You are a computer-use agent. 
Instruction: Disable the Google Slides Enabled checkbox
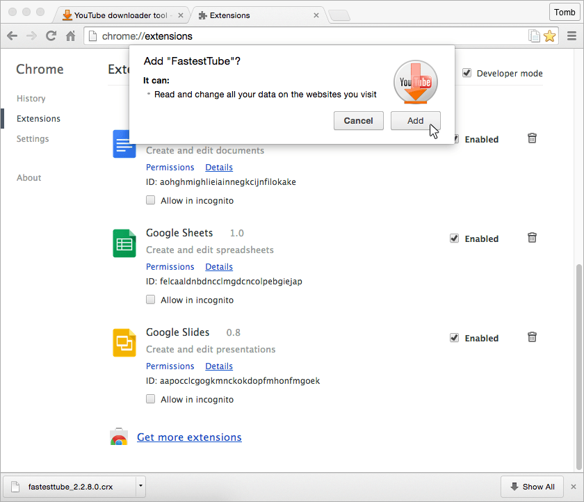point(455,338)
